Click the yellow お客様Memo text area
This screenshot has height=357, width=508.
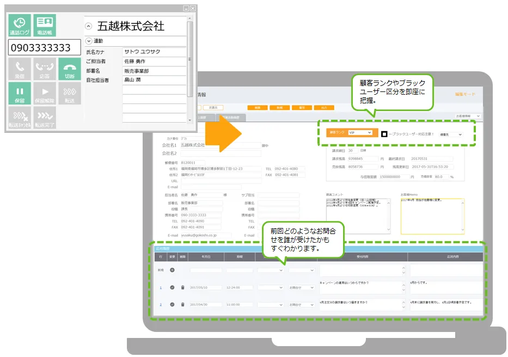(432, 216)
